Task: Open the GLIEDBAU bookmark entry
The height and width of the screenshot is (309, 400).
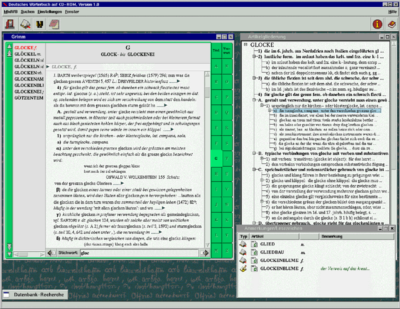Action: point(272,252)
